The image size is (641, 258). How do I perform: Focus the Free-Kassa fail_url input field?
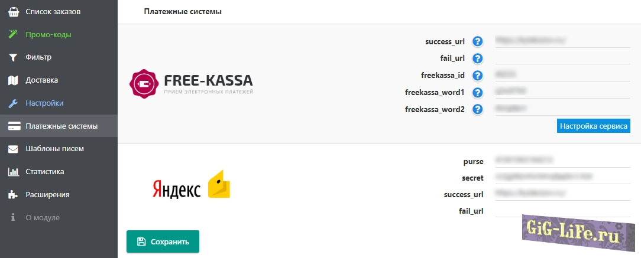[562, 58]
